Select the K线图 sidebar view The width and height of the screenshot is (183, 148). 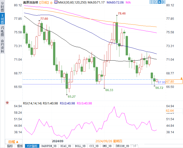2,19
